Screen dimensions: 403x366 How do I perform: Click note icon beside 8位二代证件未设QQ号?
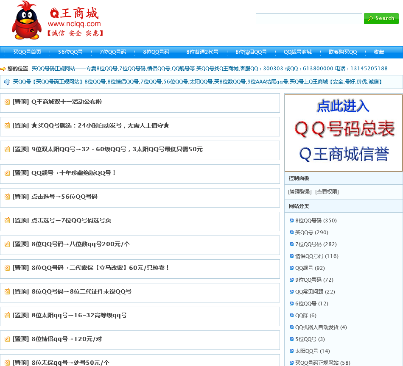[7, 291]
